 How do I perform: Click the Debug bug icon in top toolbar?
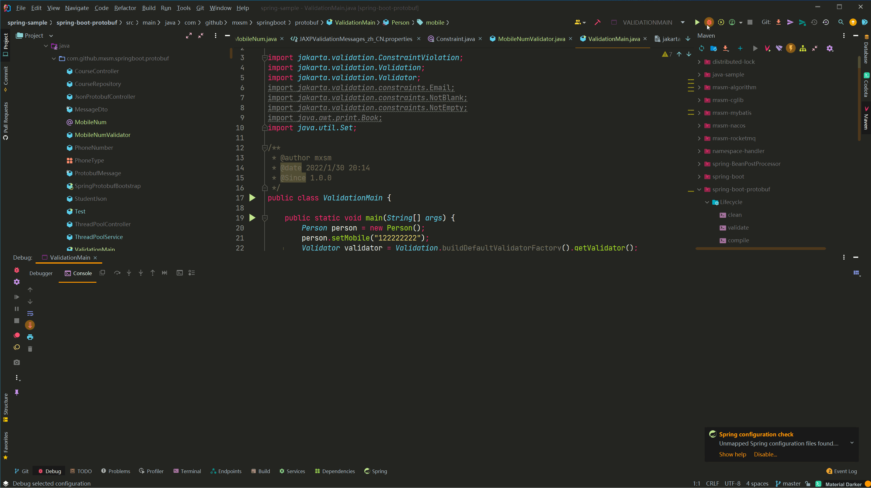[x=709, y=22]
